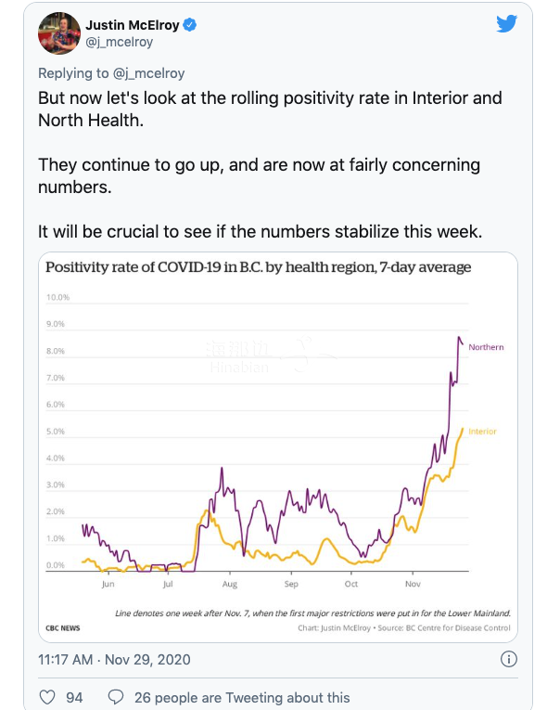This screenshot has height=710, width=547.
Task: Open the tweet info circle icon
Action: [x=509, y=659]
